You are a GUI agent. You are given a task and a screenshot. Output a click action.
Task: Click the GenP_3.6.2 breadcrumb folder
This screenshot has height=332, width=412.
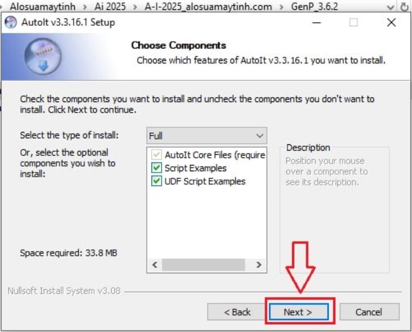(x=315, y=7)
